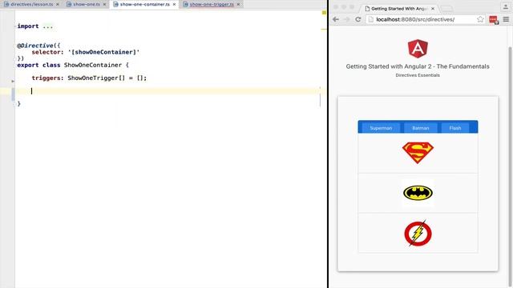Click the file icon on show-one-container.ts tab
The image size is (513, 288).
[x=115, y=4]
